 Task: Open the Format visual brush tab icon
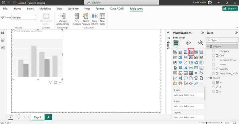188,43
